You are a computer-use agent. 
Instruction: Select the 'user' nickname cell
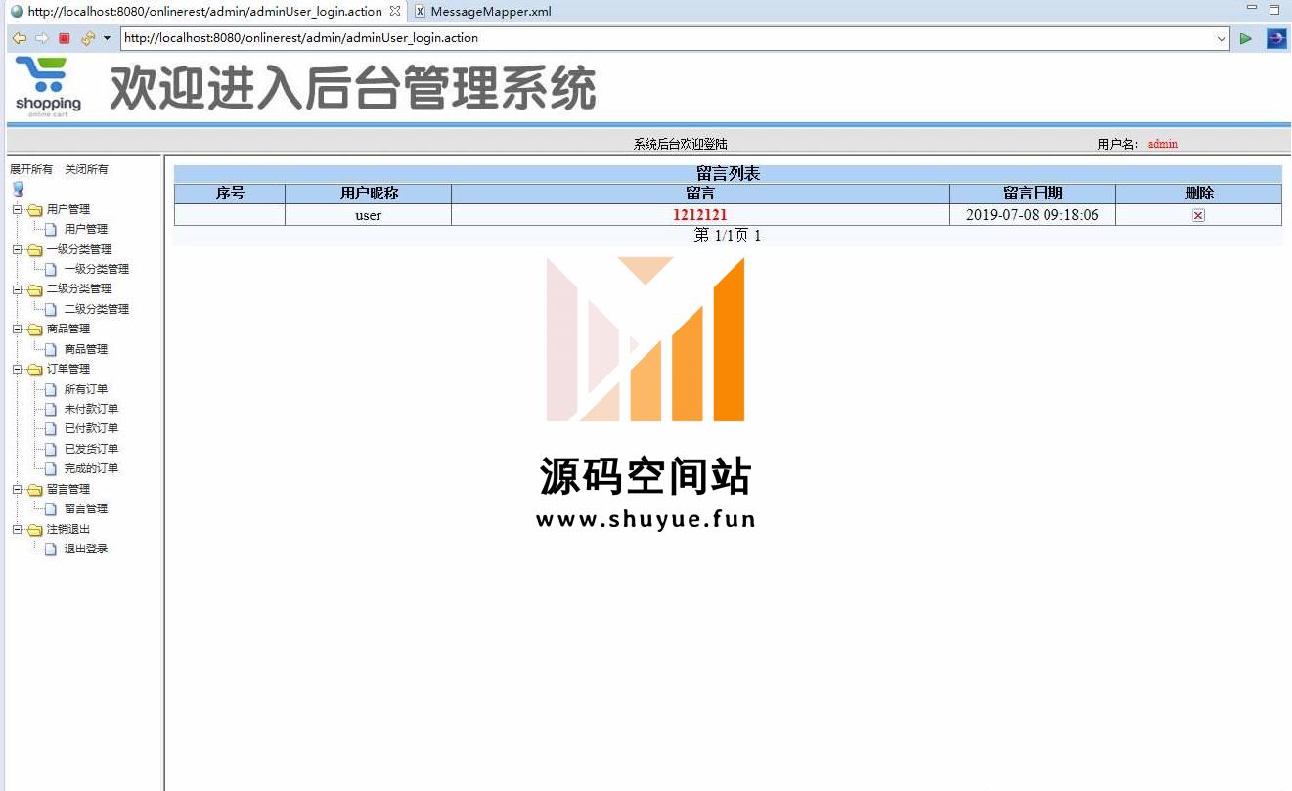coord(369,215)
